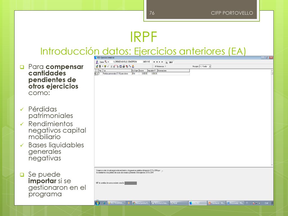288x216 pixels.
Task: Click the printer icon
Action: click(124, 66)
